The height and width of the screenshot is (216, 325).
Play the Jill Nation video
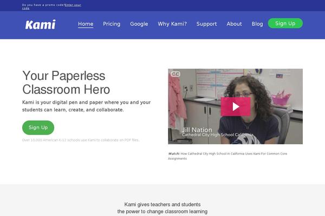pos(236,107)
